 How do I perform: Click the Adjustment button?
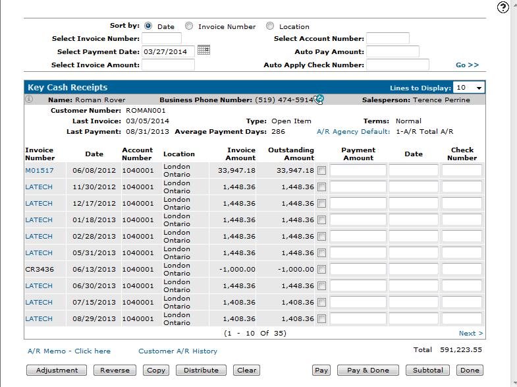tap(57, 371)
